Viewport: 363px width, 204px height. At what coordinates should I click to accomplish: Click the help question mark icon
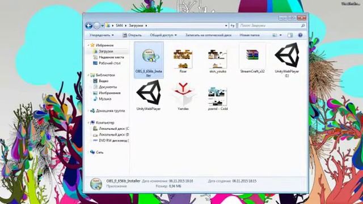click(300, 35)
